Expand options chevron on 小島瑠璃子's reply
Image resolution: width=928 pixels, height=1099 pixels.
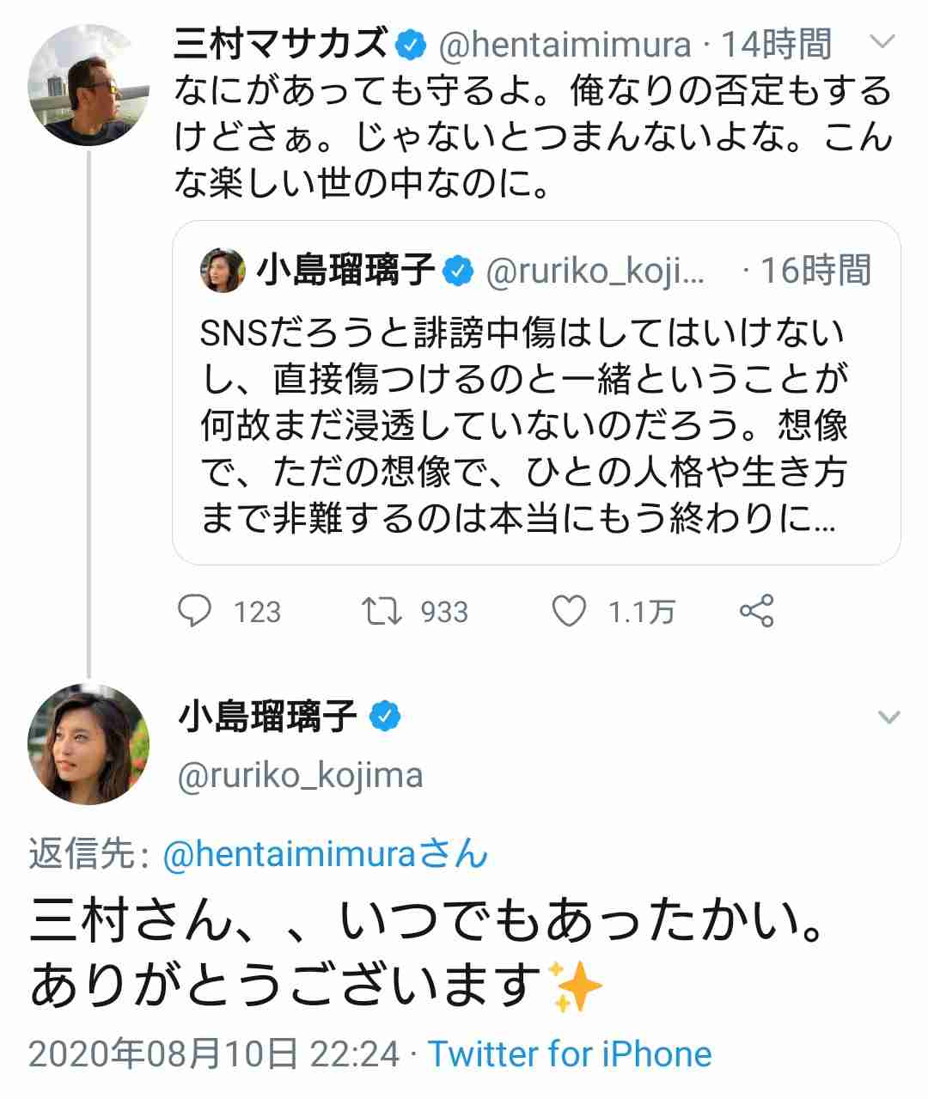(x=888, y=717)
